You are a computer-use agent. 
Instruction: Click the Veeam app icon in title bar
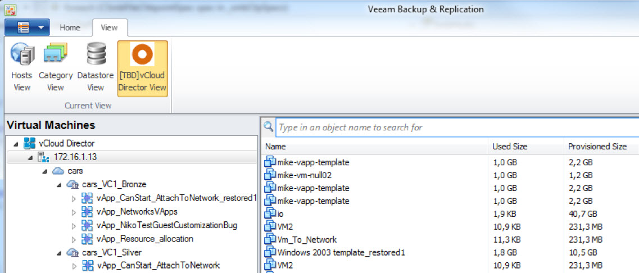(x=11, y=9)
